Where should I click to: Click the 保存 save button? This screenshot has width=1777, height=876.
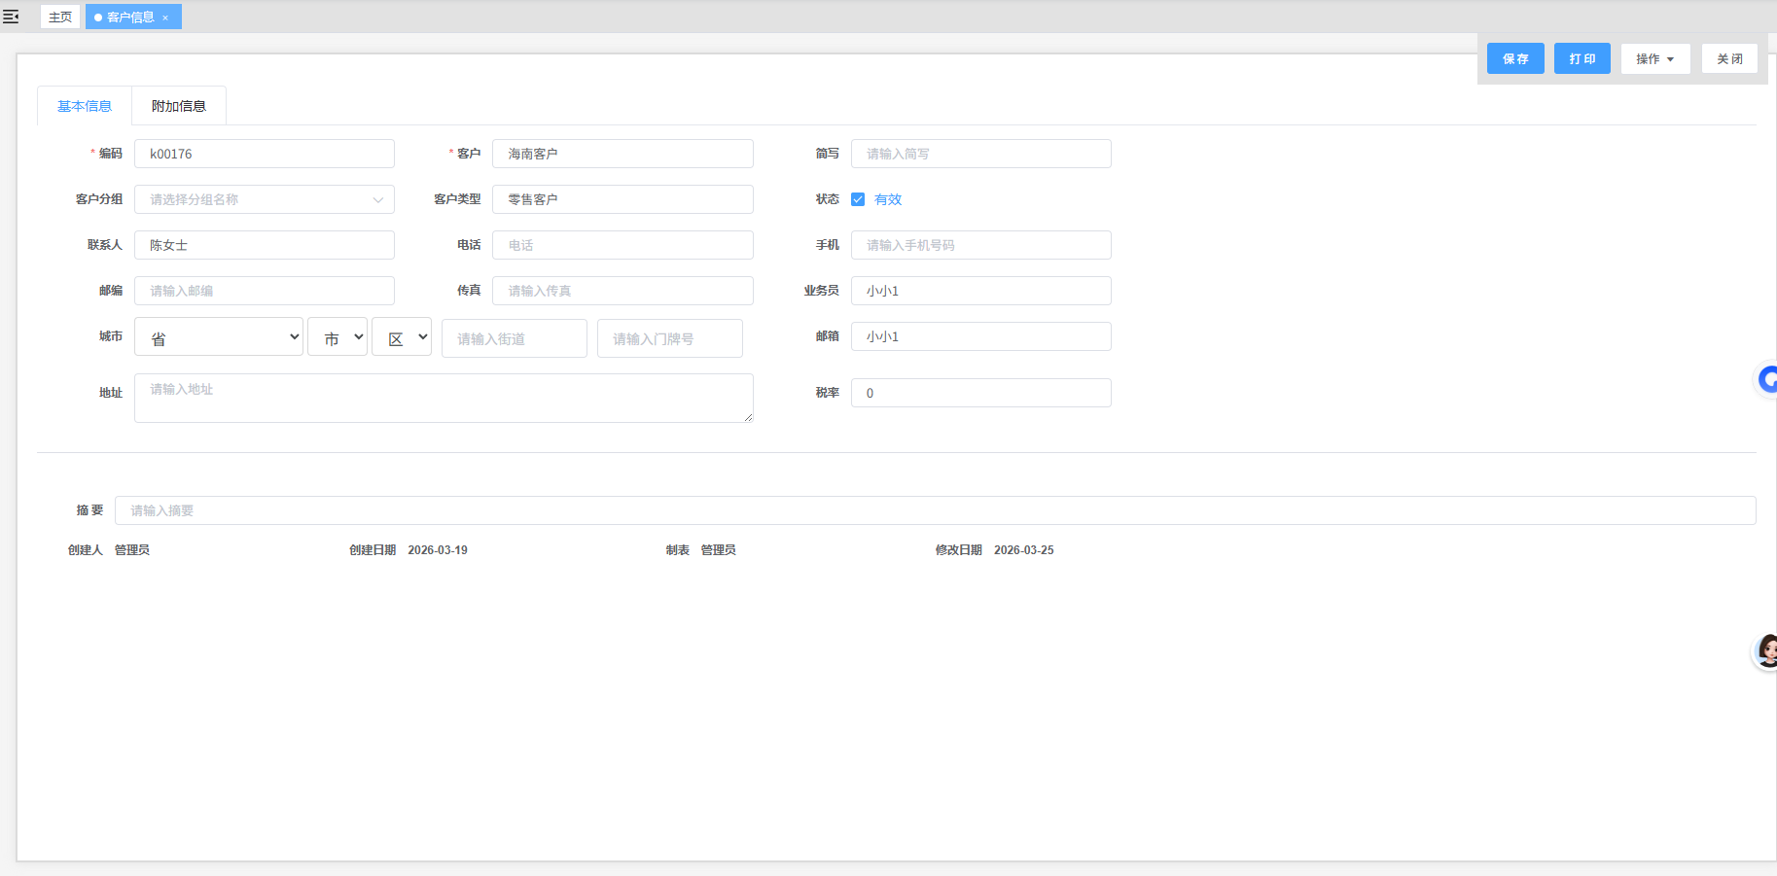[1514, 59]
